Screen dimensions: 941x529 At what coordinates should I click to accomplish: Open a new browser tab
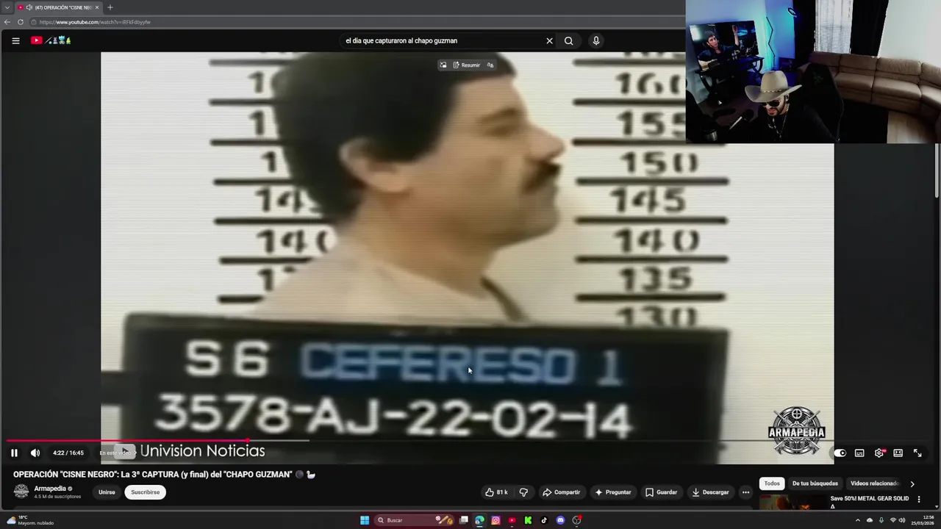[110, 7]
